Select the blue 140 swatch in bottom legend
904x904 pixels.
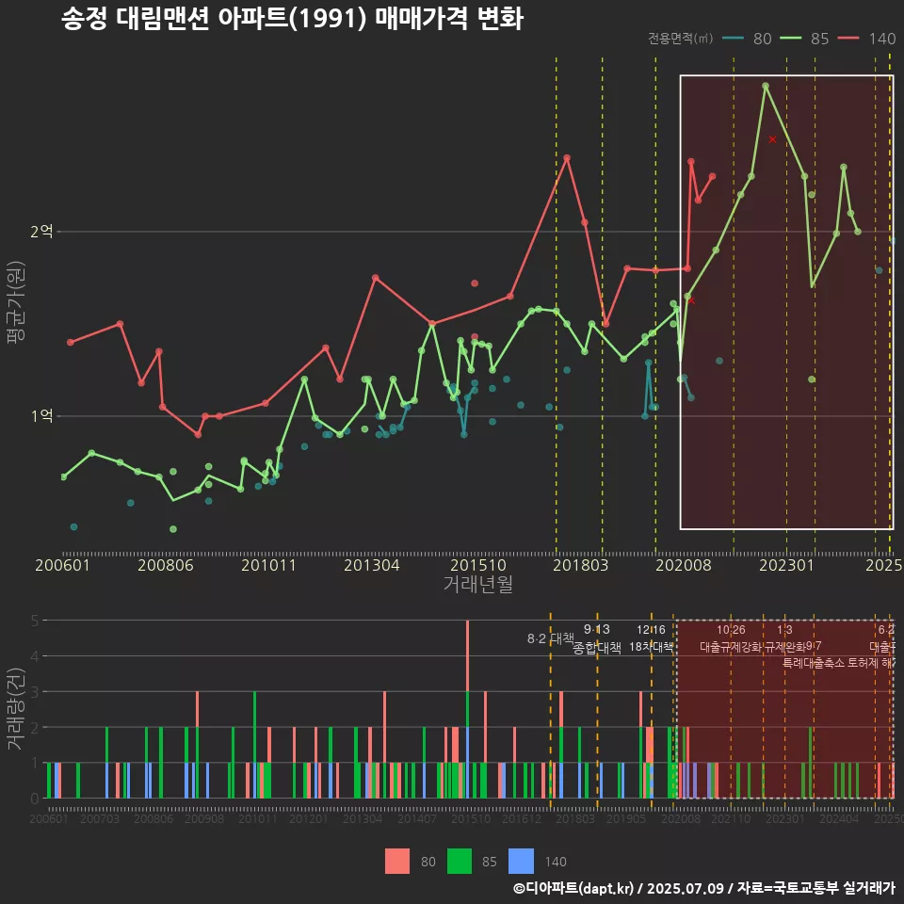click(521, 862)
